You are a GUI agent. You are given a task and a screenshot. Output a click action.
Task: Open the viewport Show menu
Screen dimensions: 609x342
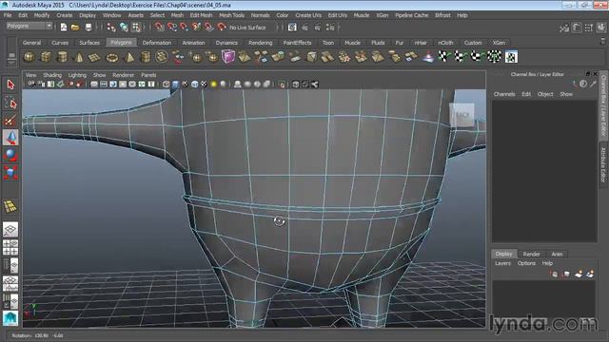point(99,75)
